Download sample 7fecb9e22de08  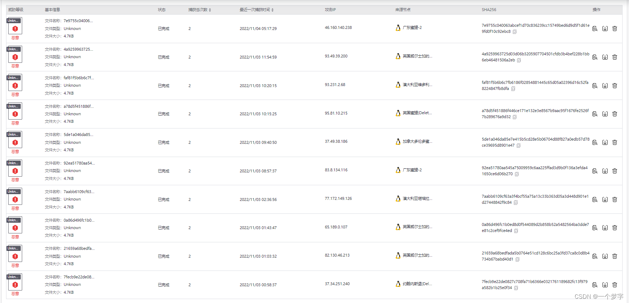[x=605, y=285]
